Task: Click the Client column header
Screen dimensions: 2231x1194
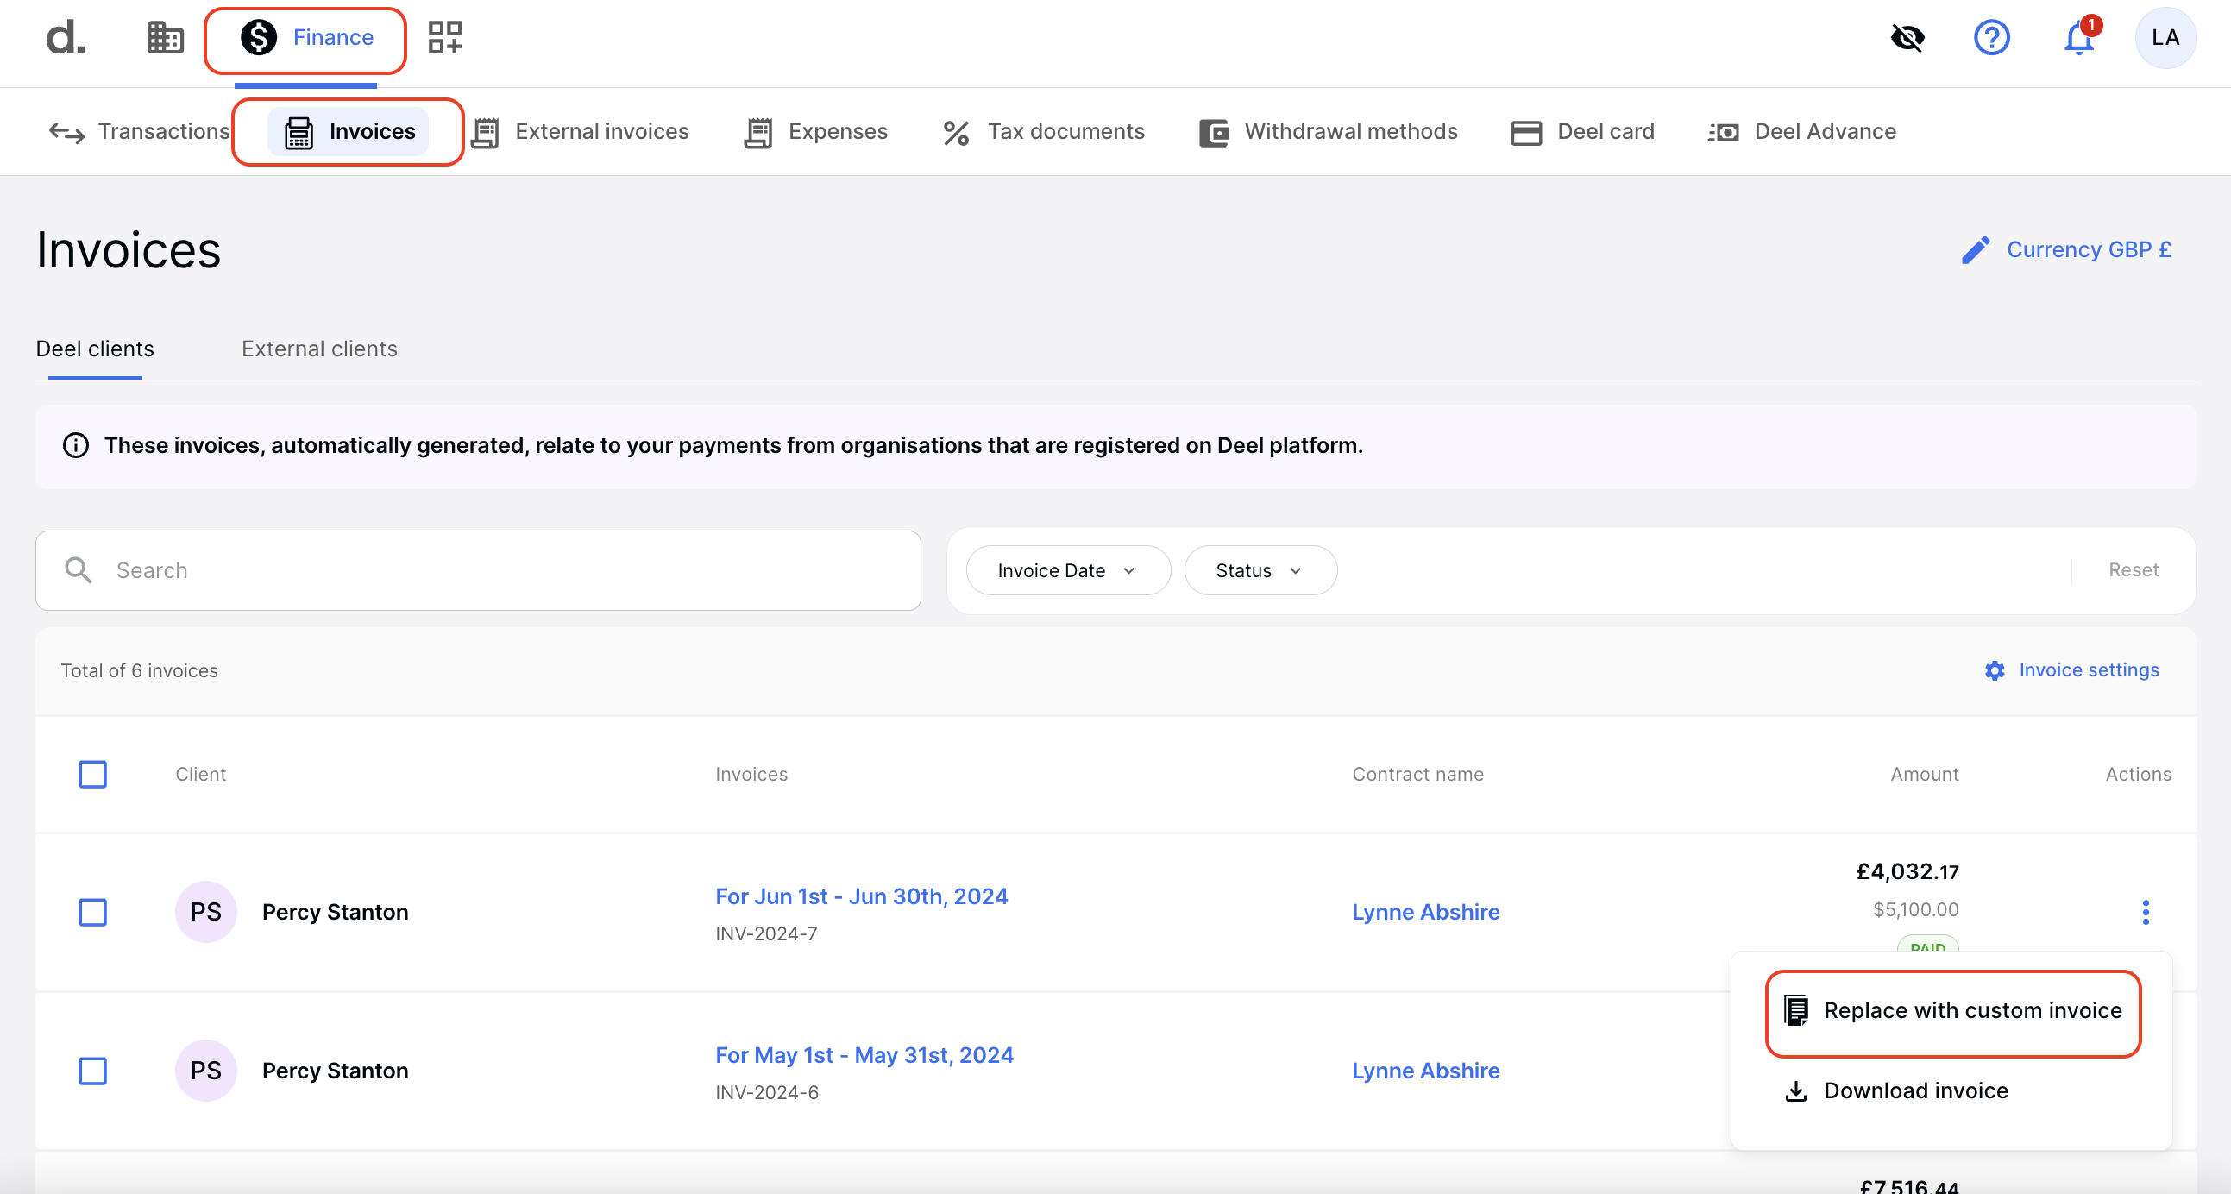Action: [x=201, y=774]
